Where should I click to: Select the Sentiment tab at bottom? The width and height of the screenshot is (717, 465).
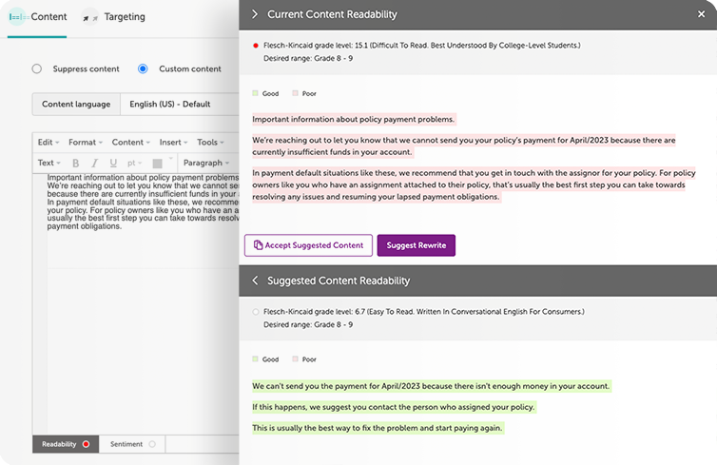tap(132, 444)
